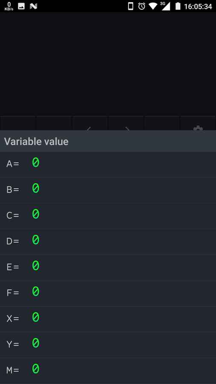Viewport: 216px width, 384px height.
Task: Tap the D= variable entry
Action: (x=108, y=242)
